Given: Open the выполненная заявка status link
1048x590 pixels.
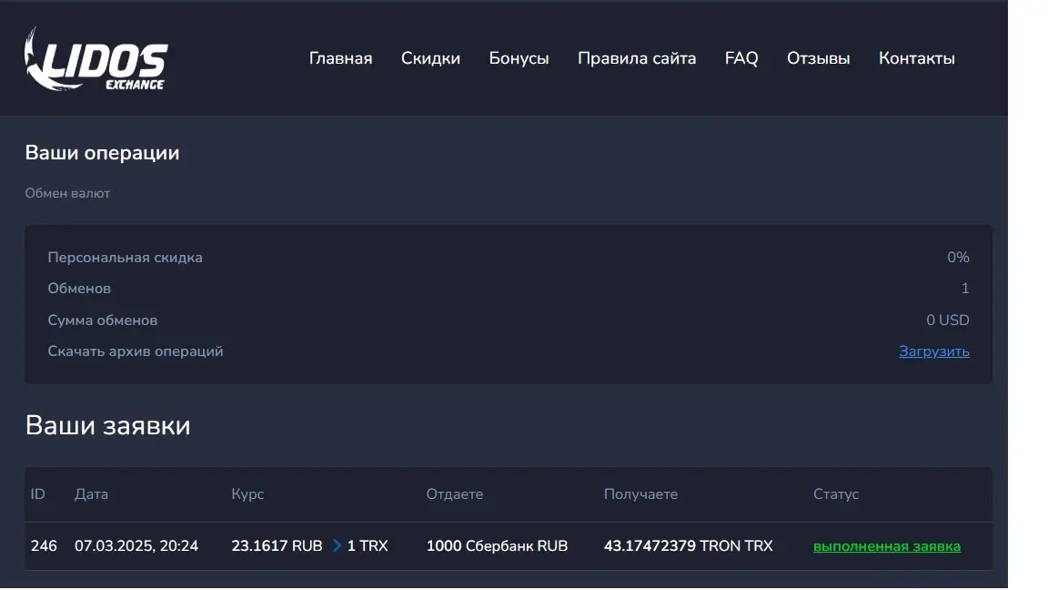Looking at the screenshot, I should [886, 546].
